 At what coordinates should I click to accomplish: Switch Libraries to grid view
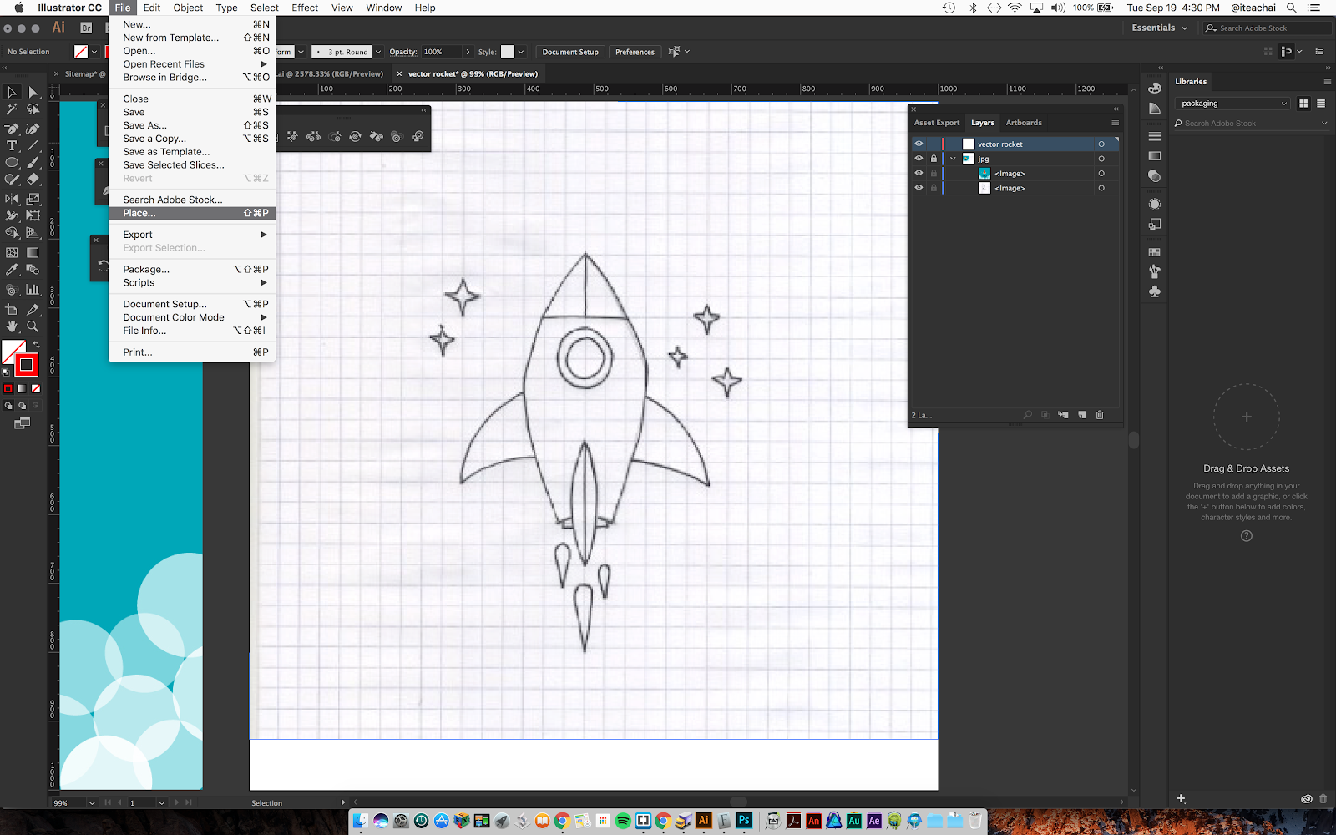click(x=1303, y=104)
